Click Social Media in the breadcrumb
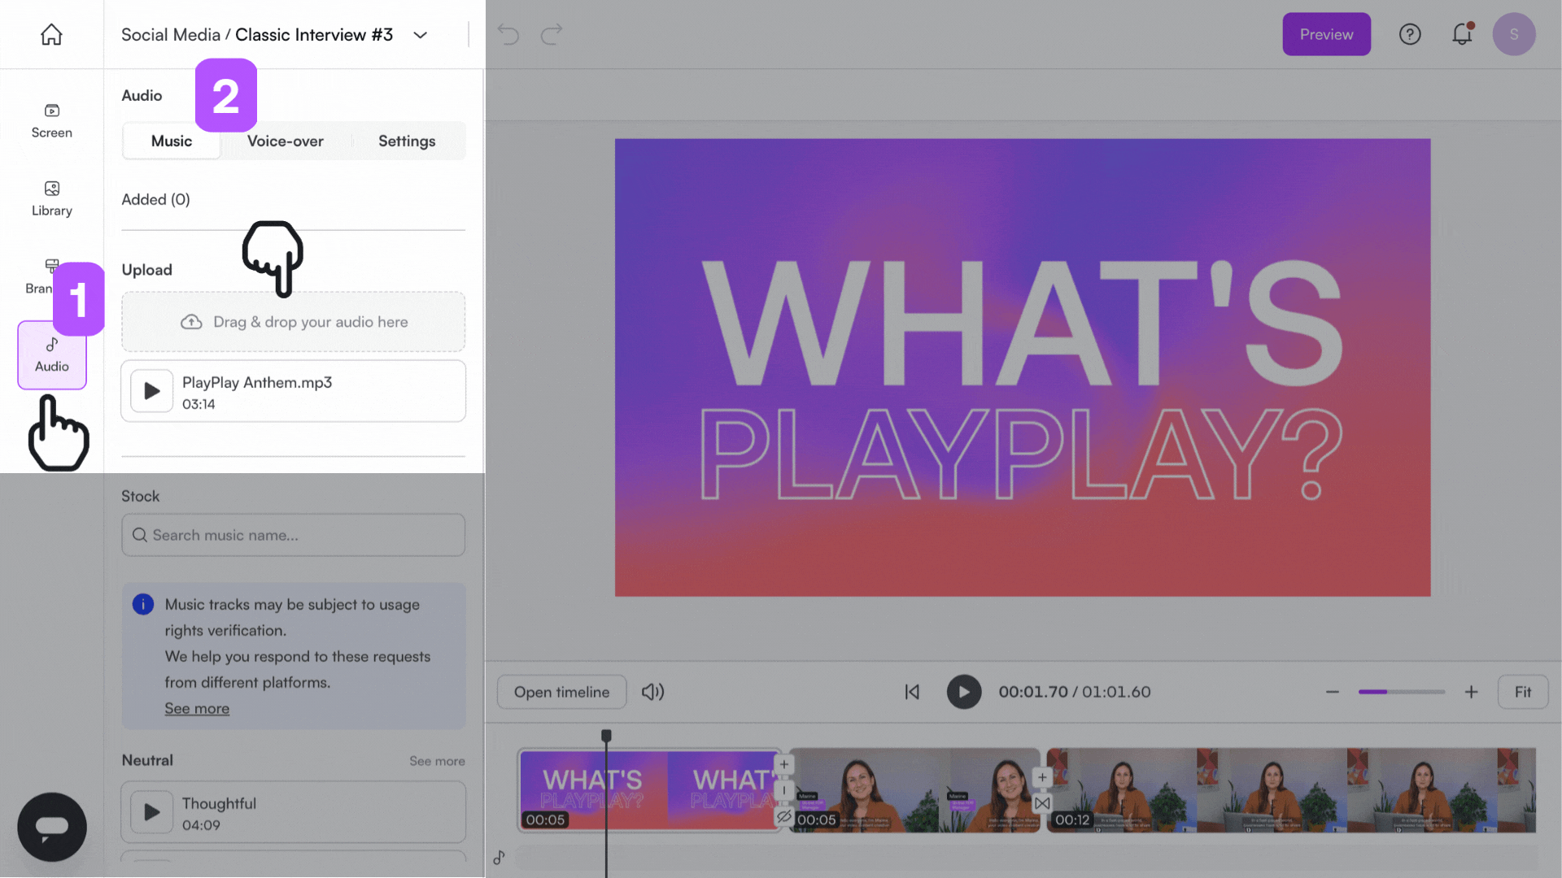 coord(171,35)
